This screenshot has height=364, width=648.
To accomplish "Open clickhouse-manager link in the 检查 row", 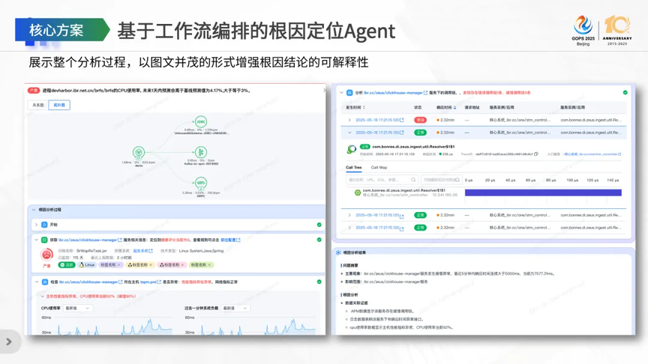I will [x=91, y=282].
